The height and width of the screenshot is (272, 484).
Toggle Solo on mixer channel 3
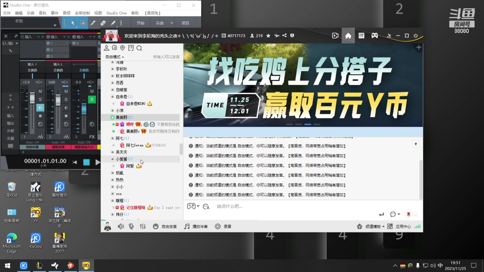(x=92, y=99)
